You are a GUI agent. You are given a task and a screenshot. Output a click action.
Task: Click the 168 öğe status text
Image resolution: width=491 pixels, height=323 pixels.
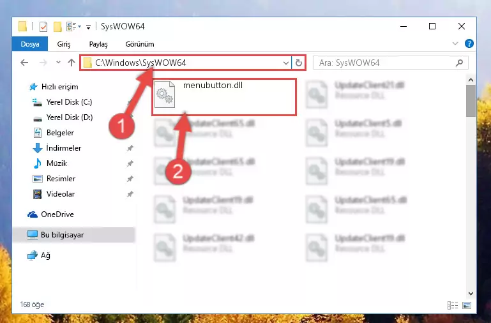32,304
